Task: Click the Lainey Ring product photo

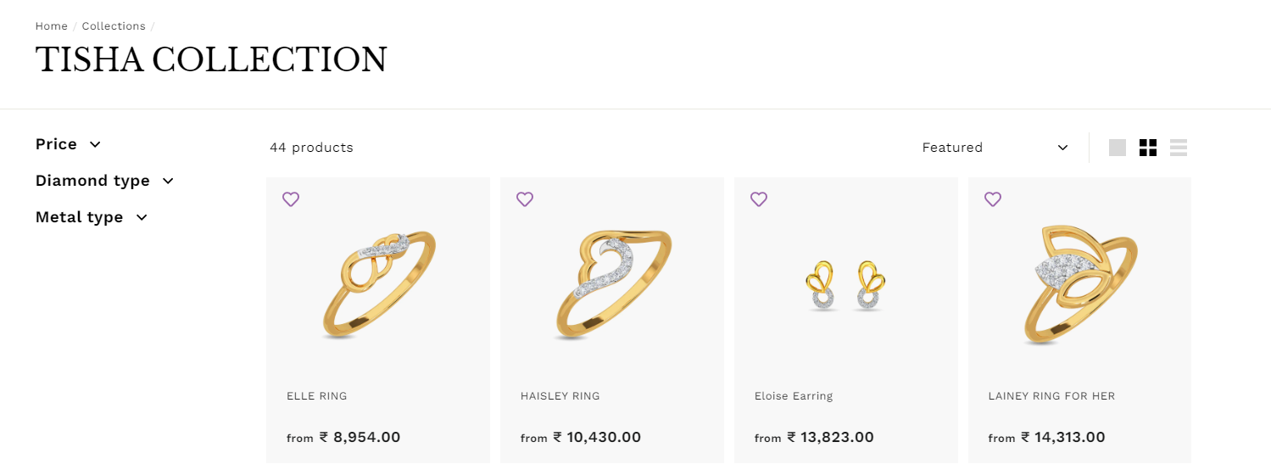Action: 1079,284
